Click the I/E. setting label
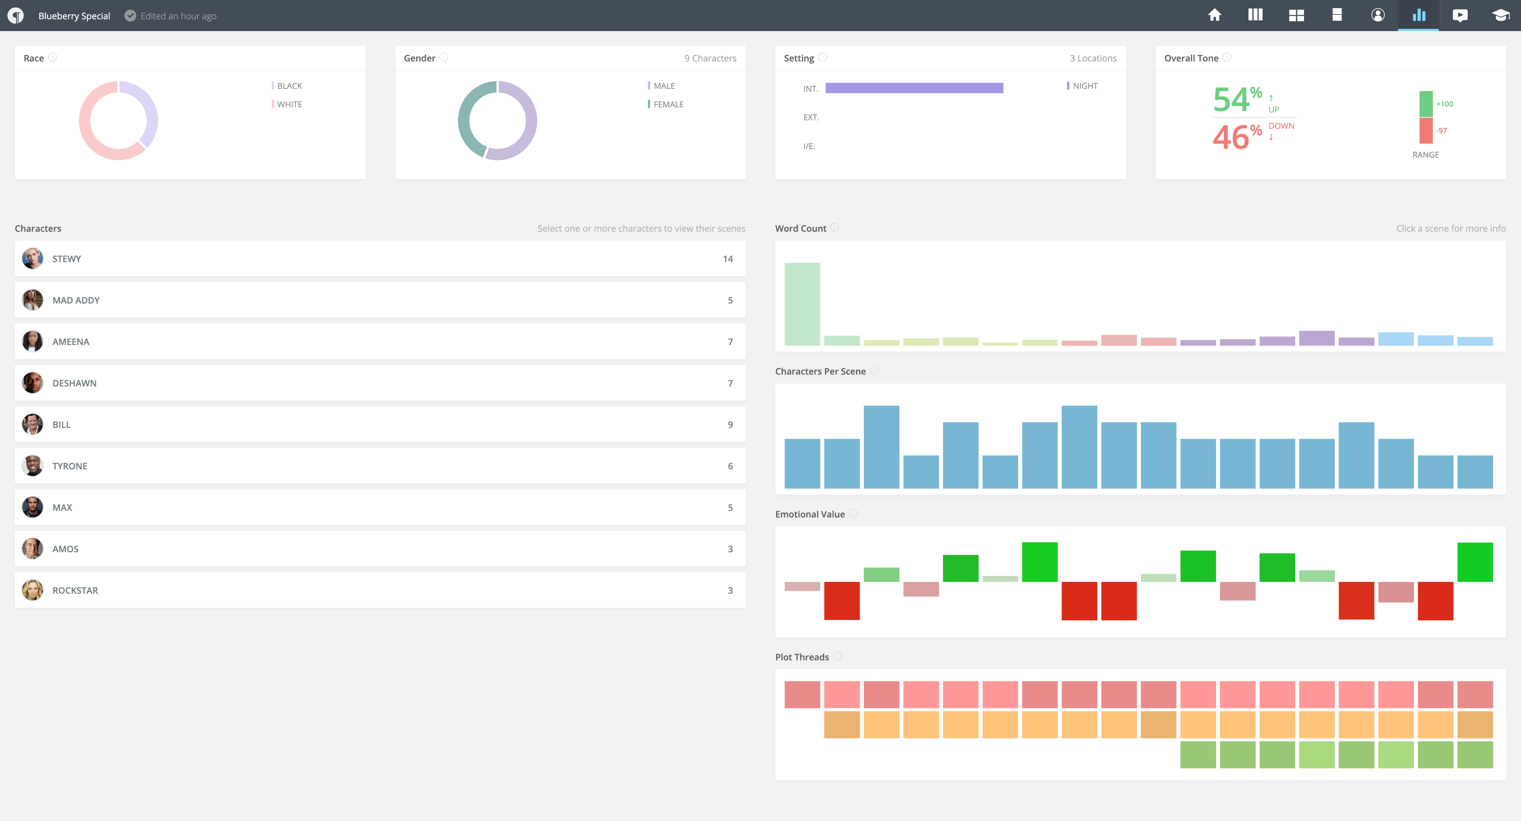The width and height of the screenshot is (1521, 821). click(x=809, y=146)
